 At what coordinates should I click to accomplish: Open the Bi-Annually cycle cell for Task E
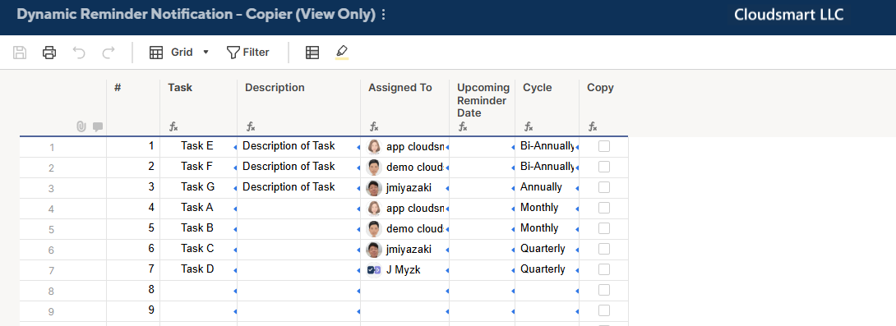(547, 147)
